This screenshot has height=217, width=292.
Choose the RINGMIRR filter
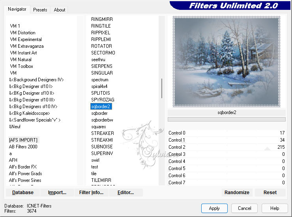click(x=102, y=19)
